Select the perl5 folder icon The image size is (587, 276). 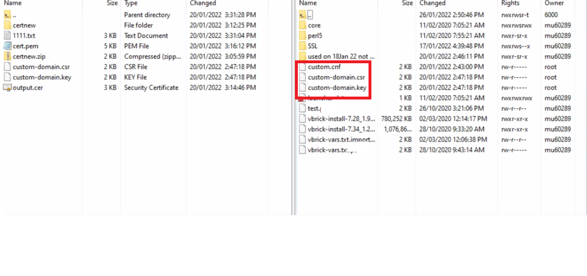(302, 36)
